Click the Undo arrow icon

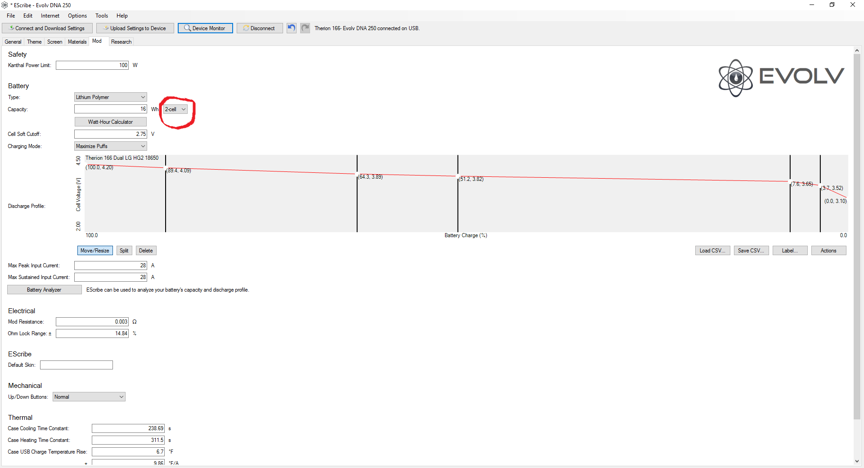click(x=292, y=28)
